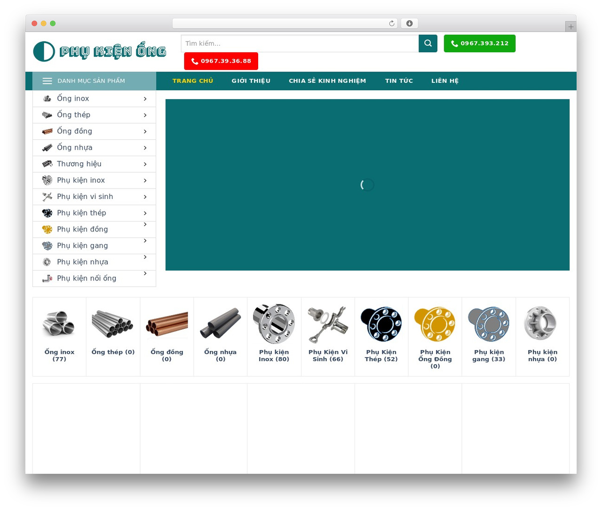Open the Phụ kiện thép sidebar link
This screenshot has width=602, height=510.
point(81,213)
